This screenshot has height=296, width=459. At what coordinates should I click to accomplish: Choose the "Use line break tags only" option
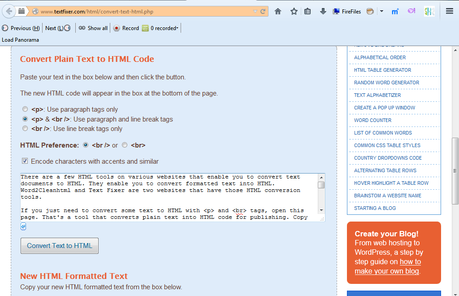(x=25, y=128)
